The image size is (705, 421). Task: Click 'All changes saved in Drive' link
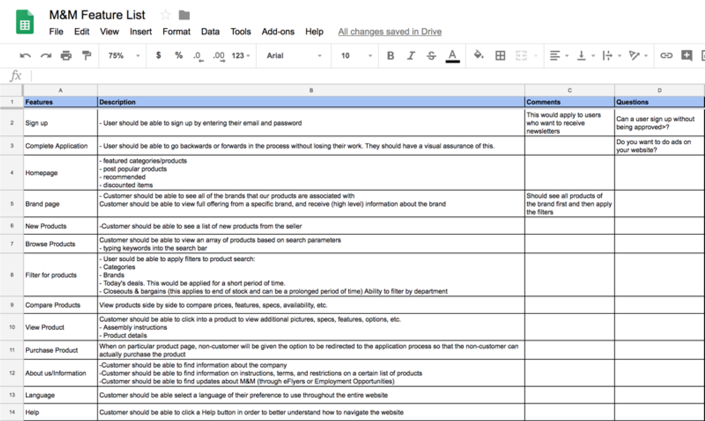(390, 32)
